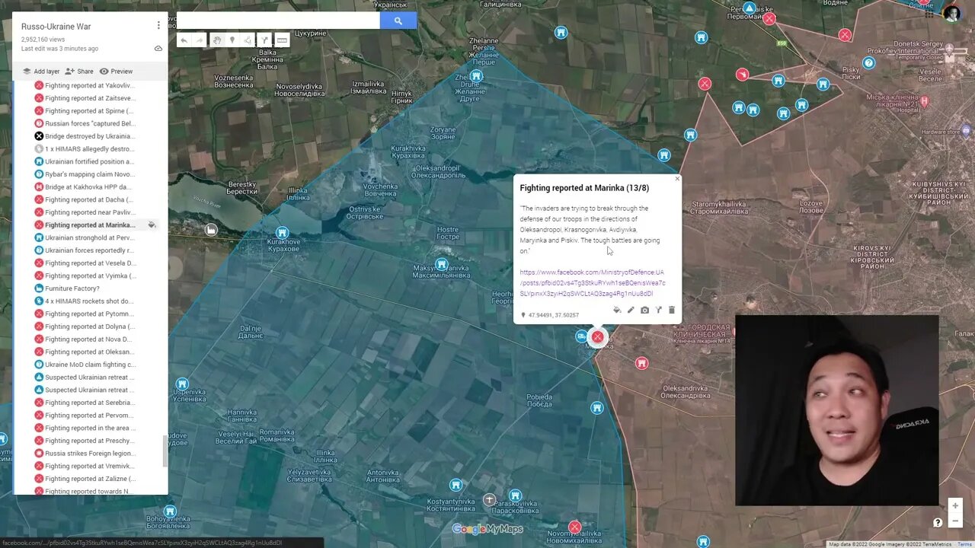Click the blue search magnifier button
The image size is (975, 548).
398,21
